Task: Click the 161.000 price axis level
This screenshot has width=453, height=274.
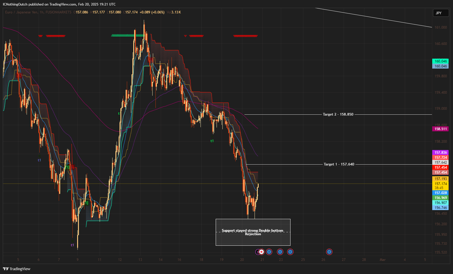Action: coord(441,27)
